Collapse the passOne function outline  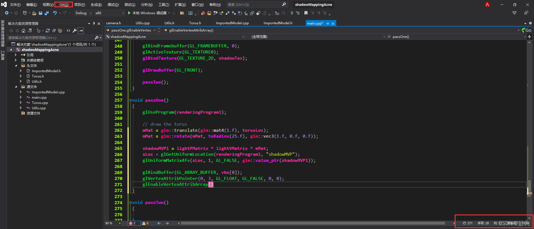click(130, 100)
